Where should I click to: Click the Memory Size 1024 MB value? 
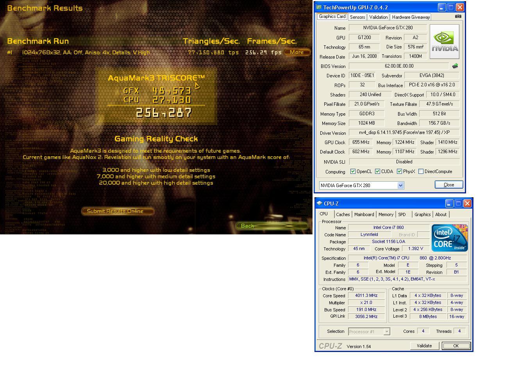366,123
